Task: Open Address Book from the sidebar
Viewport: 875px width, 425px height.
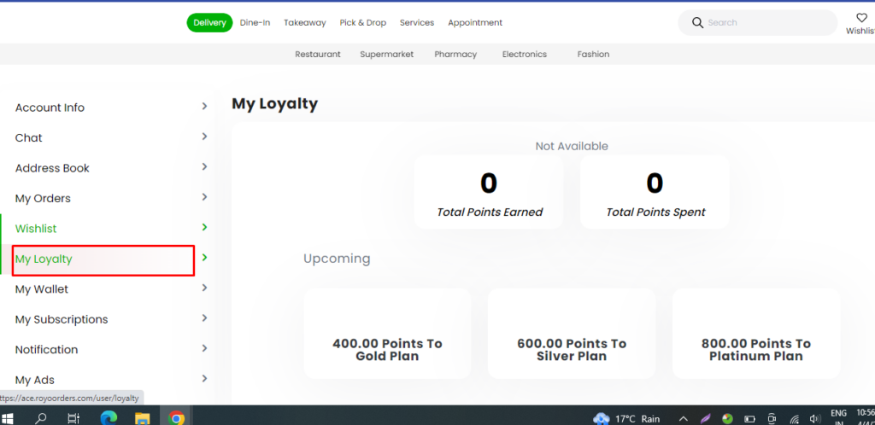Action: click(x=52, y=168)
